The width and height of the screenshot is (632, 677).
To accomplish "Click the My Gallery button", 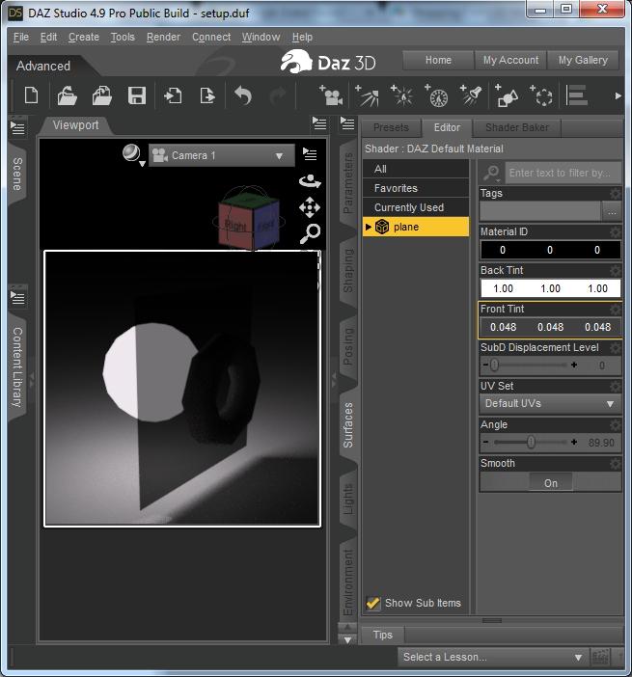I will click(583, 60).
